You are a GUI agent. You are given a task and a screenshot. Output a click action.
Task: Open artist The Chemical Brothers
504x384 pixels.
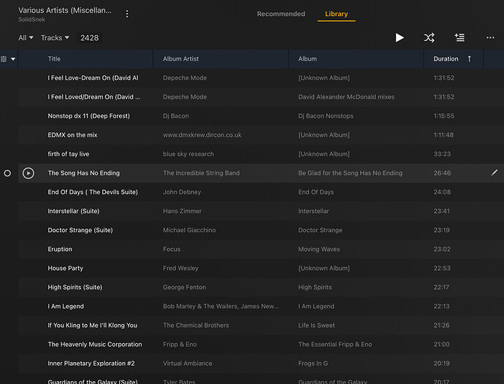(196, 325)
